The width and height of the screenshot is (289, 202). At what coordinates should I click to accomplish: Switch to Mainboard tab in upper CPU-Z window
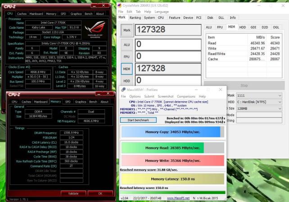tap(36, 14)
